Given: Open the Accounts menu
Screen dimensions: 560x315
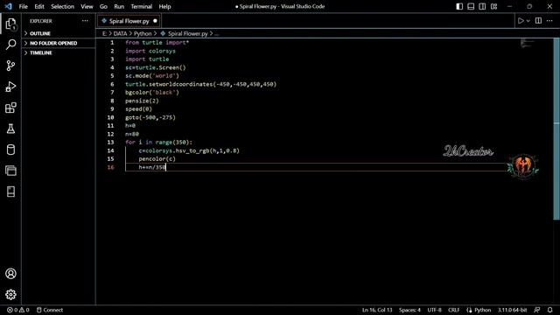Looking at the screenshot, I should click(x=10, y=274).
